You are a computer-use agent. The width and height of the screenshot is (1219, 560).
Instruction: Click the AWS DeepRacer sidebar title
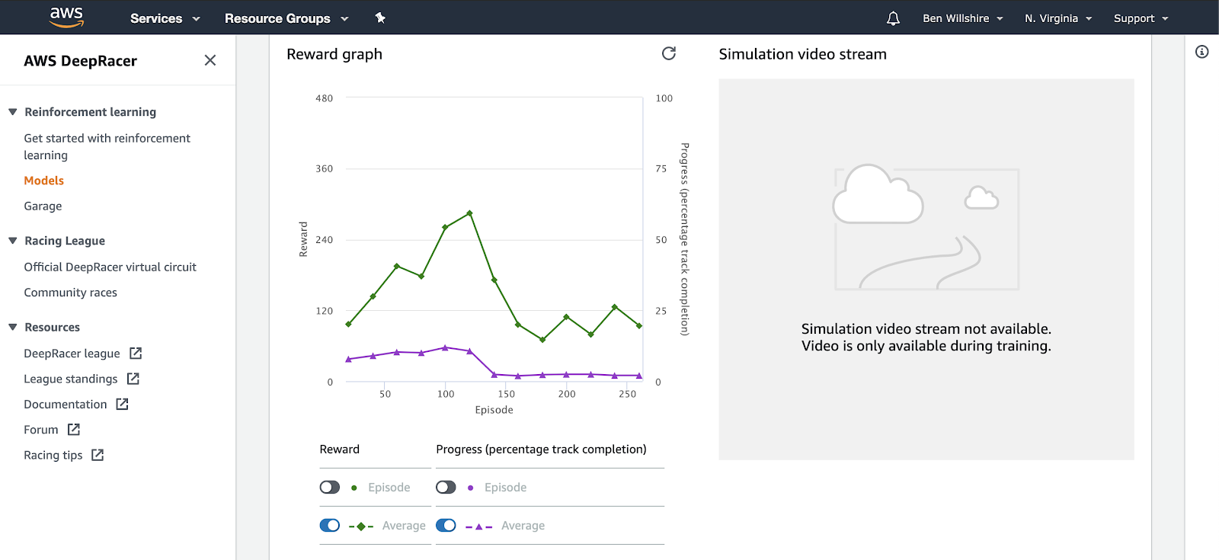tap(80, 61)
